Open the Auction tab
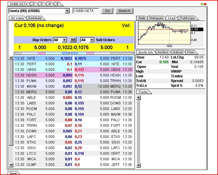The height and width of the screenshot is (175, 218). coord(163,52)
